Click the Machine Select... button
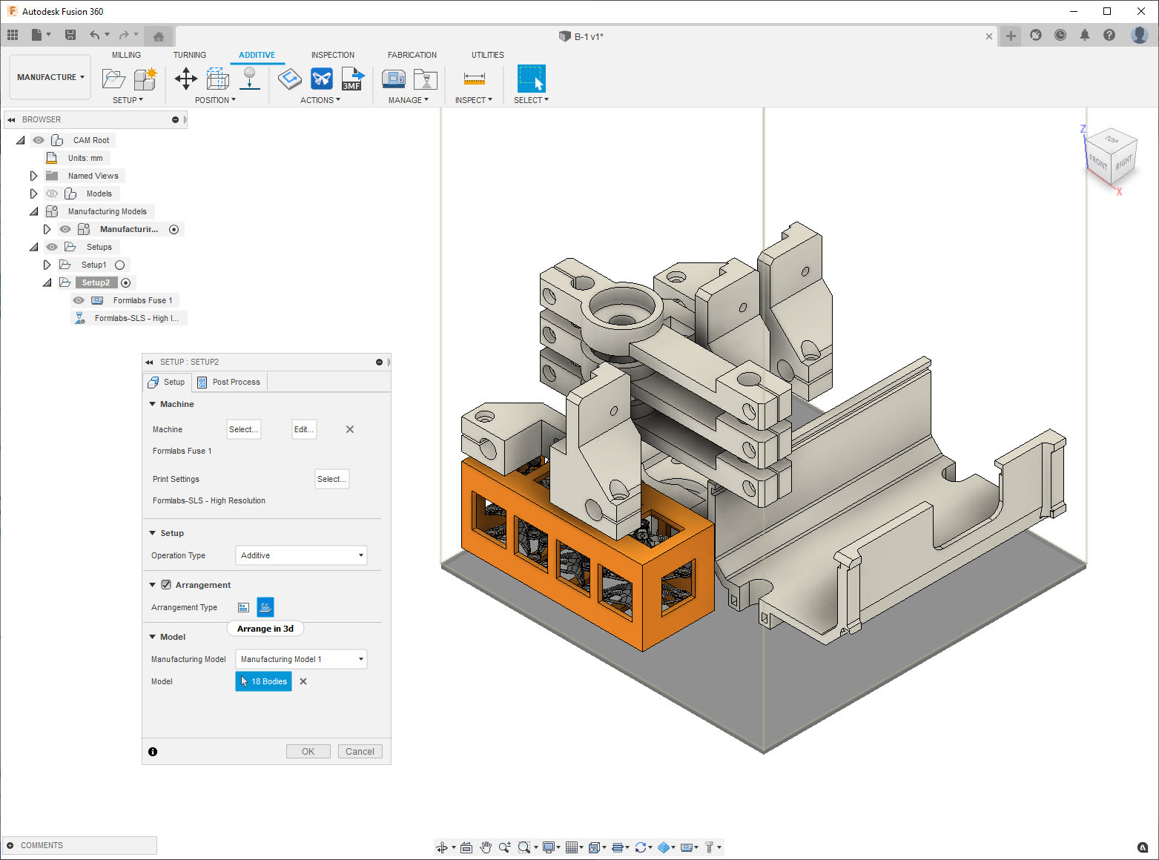The image size is (1159, 860). coord(244,429)
